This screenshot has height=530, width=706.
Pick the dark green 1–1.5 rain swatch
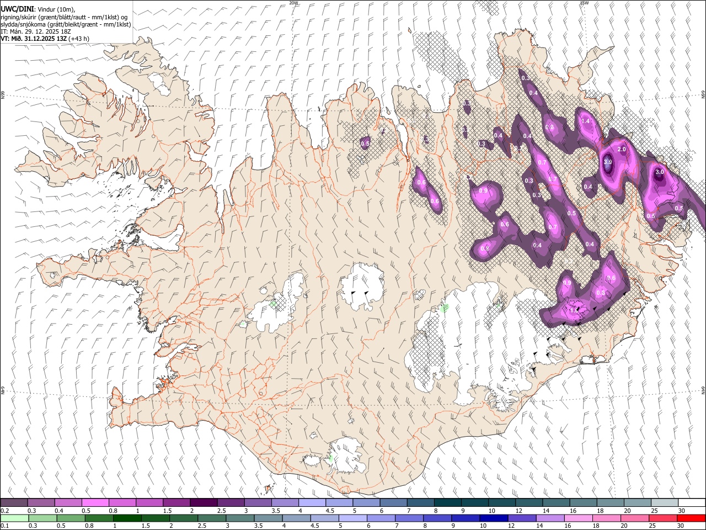(x=127, y=518)
